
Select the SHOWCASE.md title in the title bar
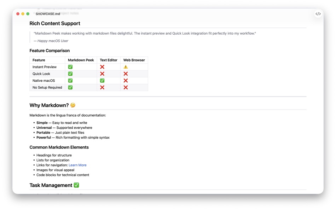[x=47, y=14]
